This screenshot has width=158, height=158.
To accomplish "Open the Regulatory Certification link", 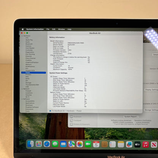I will pyautogui.click(x=143, y=120).
